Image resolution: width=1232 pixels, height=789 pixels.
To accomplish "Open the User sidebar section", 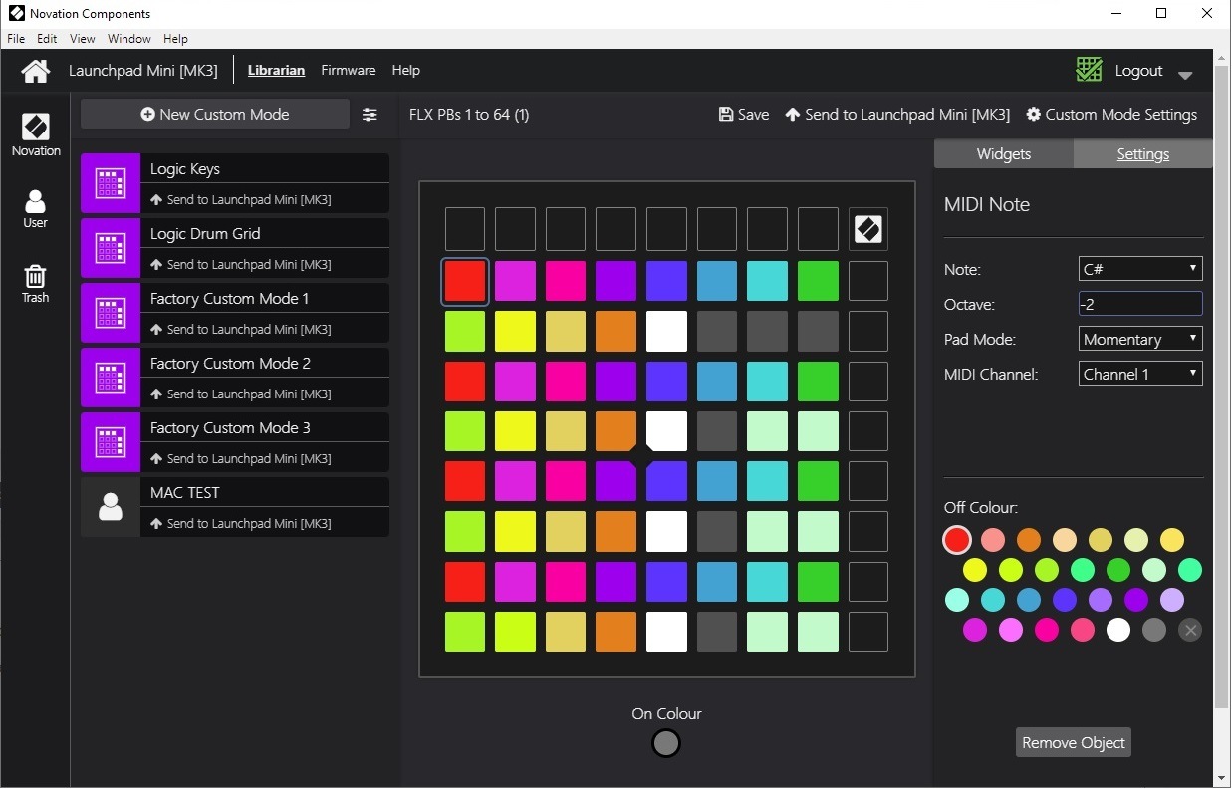I will coord(36,209).
